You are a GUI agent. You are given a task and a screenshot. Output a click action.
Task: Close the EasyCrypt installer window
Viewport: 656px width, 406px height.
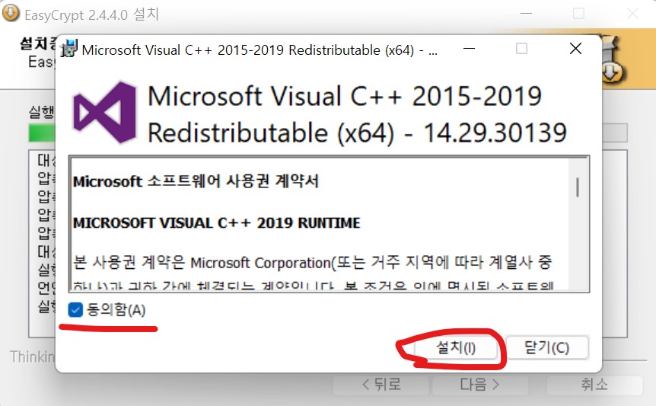click(632, 14)
